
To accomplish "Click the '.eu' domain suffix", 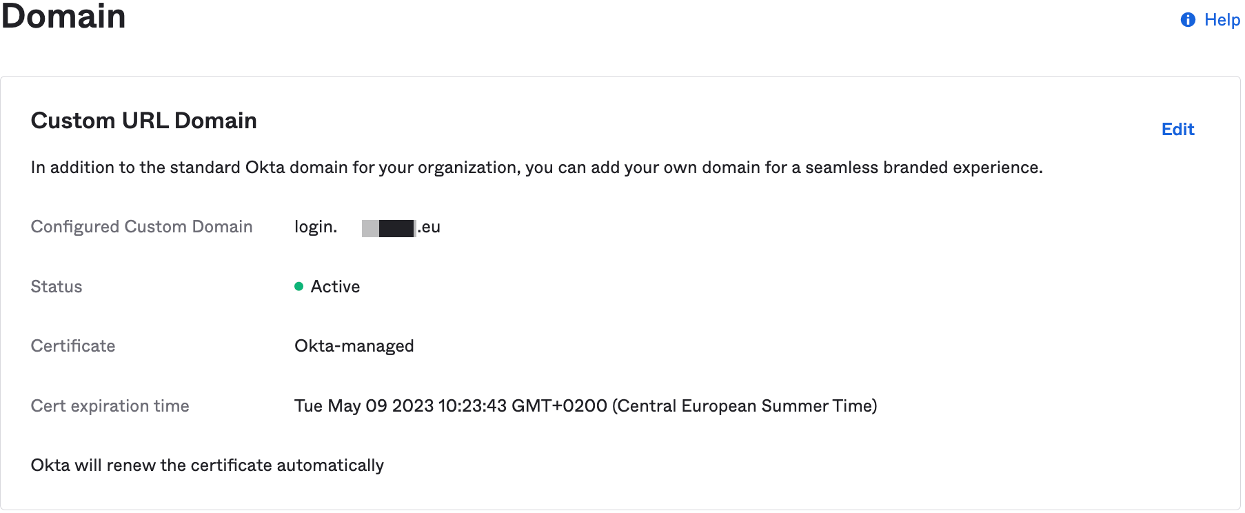I will [429, 227].
